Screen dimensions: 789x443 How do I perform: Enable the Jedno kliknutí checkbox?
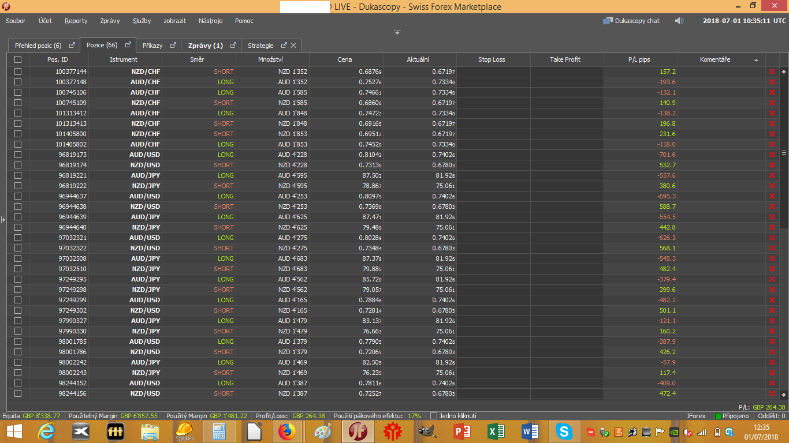[434, 416]
